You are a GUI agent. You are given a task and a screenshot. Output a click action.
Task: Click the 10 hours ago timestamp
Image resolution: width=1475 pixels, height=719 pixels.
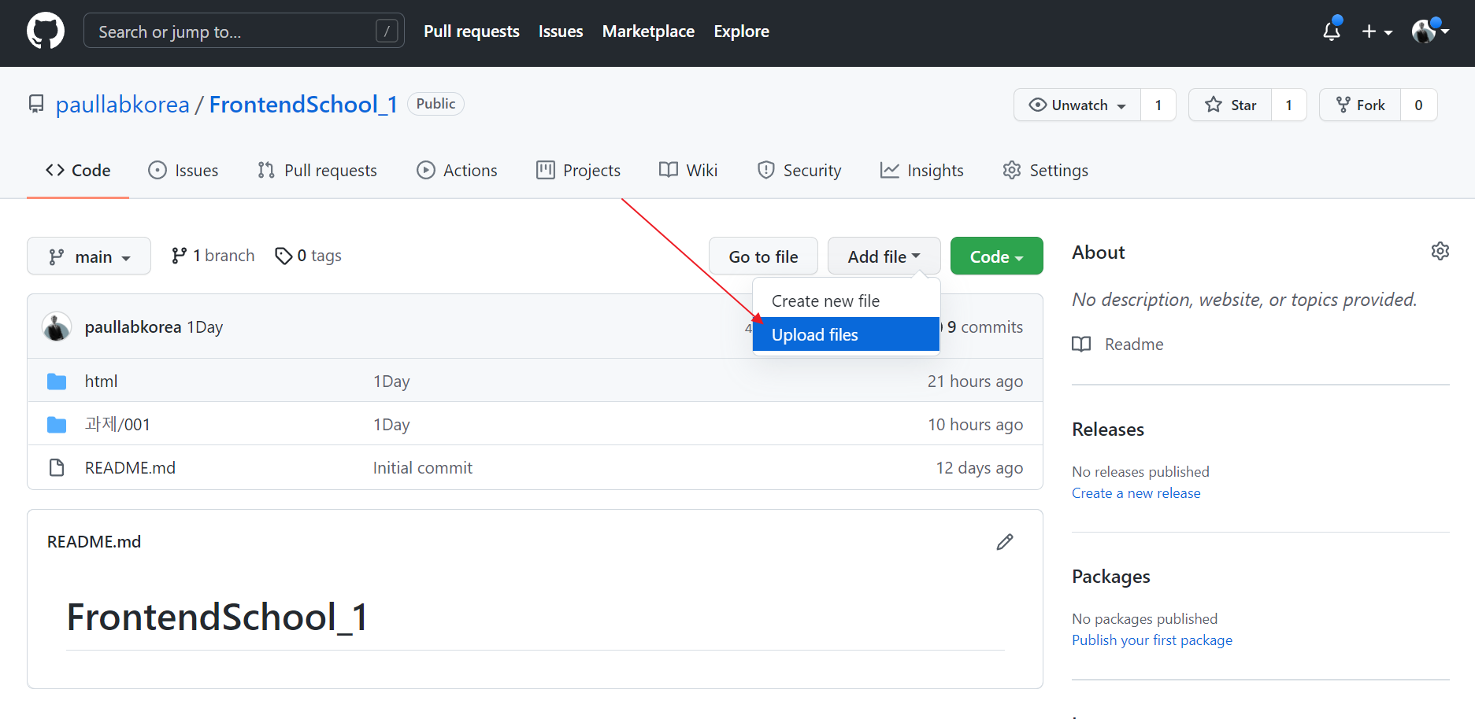click(975, 425)
